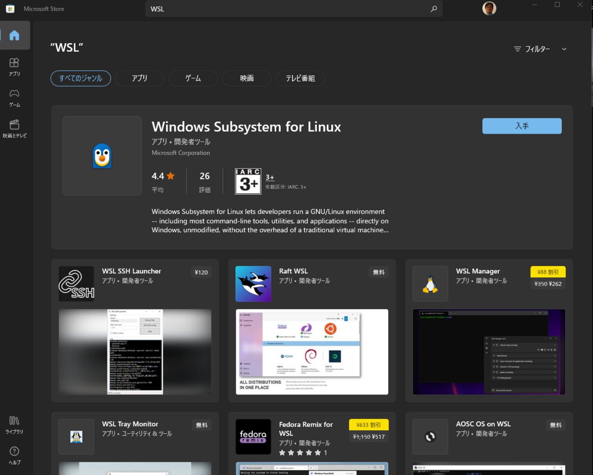Viewport: 593px width, 475px height.
Task: Open the ゲーム section in sidebar
Action: pos(15,98)
